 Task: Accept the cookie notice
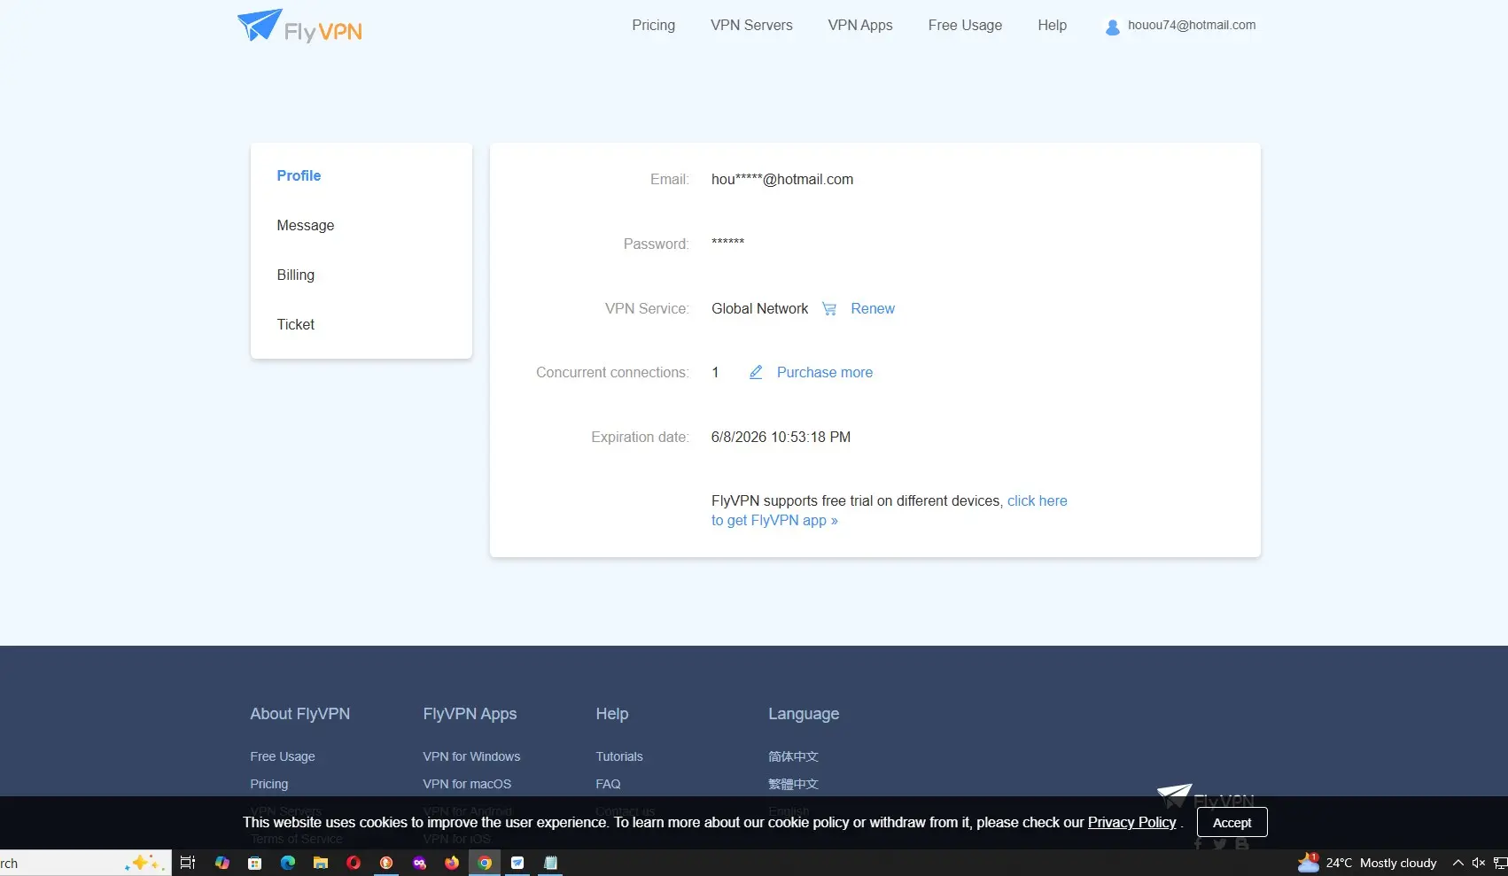pos(1232,823)
